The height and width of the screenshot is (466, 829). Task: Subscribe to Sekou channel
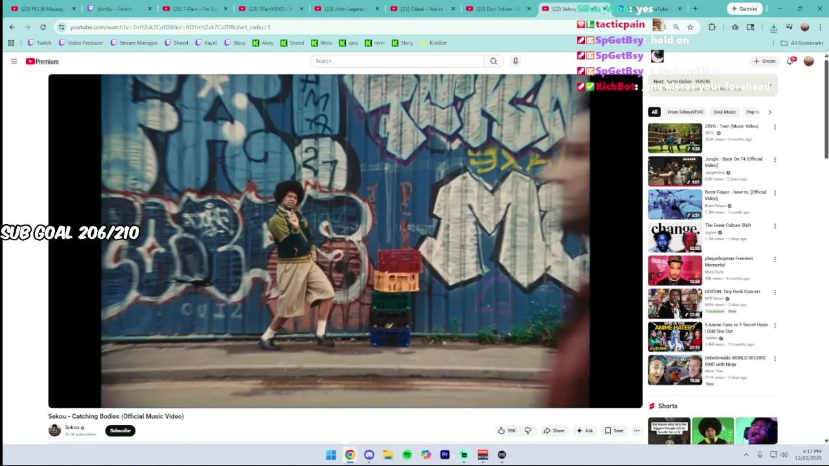[x=120, y=430]
